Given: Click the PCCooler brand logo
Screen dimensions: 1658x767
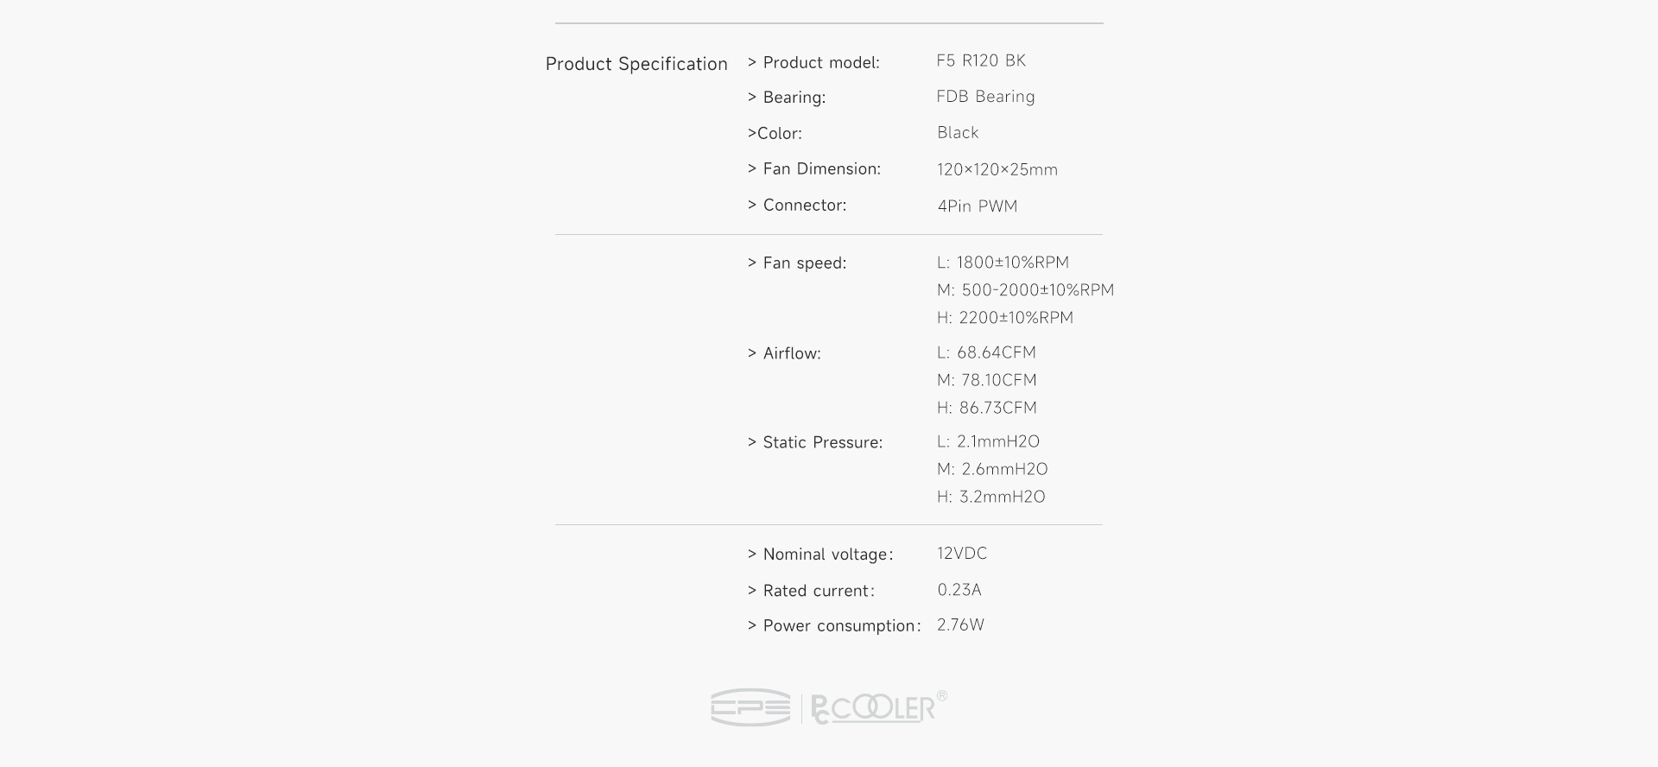Looking at the screenshot, I should click(x=876, y=708).
